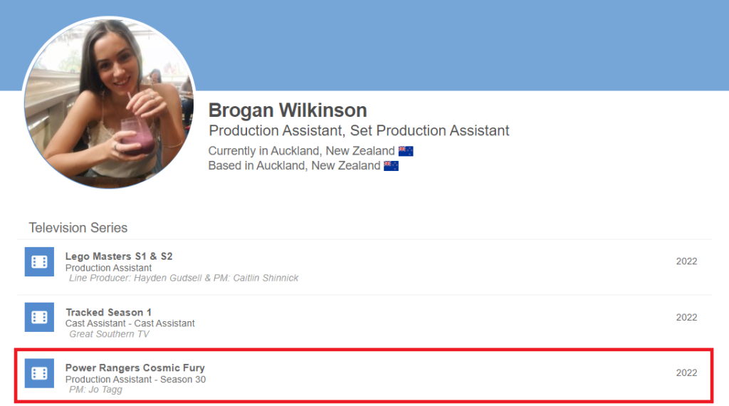This screenshot has width=729, height=406.
Task: Click the Television Series section heading
Action: (78, 228)
